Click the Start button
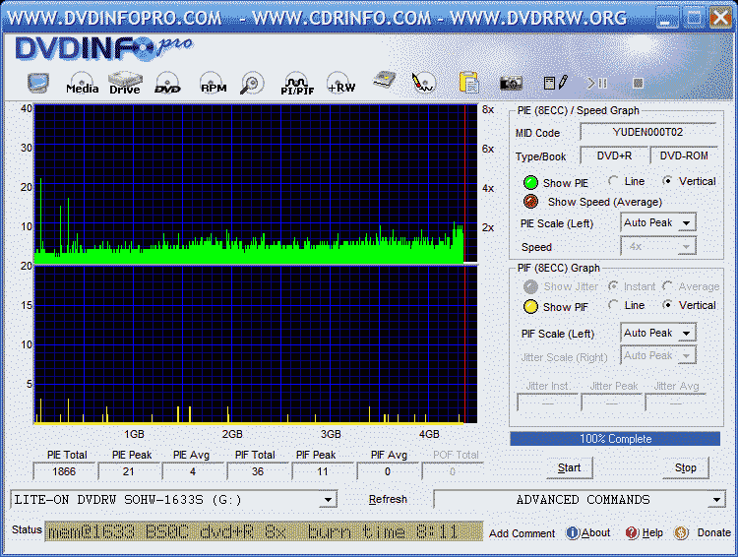Screen dimensions: 738x557 [569, 468]
